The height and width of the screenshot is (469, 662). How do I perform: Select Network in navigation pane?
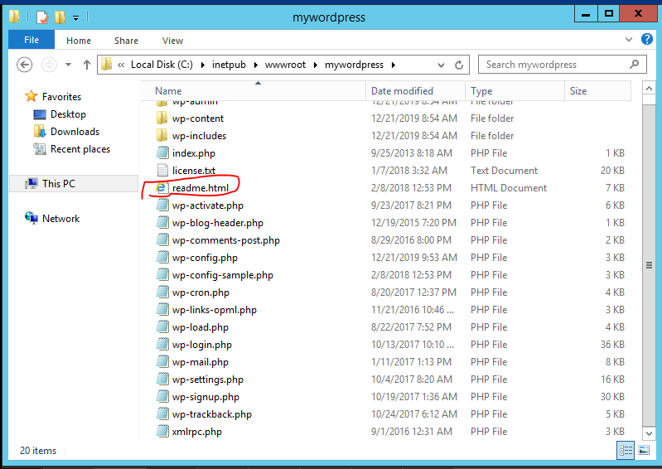[60, 219]
